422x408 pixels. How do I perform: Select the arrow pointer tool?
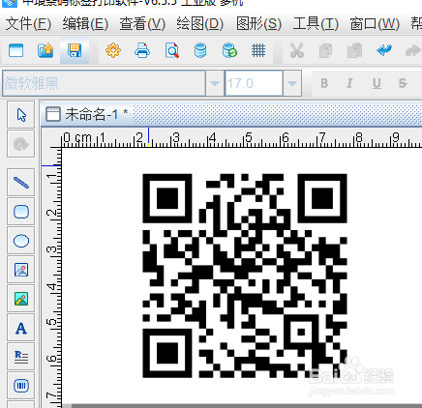point(21,115)
